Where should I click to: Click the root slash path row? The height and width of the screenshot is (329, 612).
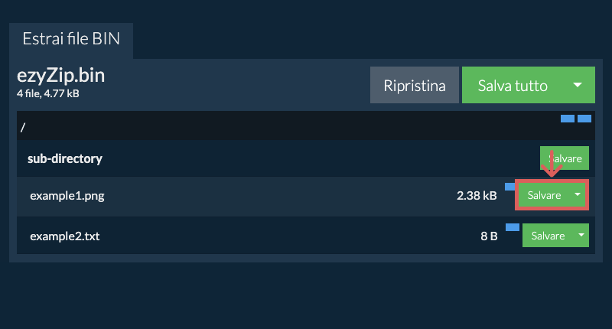[229, 126]
